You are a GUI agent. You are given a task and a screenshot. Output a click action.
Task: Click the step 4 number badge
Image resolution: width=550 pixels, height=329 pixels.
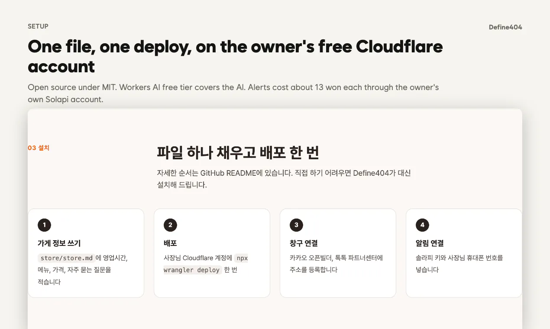422,225
